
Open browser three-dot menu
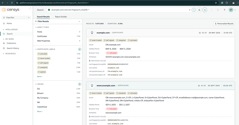[237, 3]
